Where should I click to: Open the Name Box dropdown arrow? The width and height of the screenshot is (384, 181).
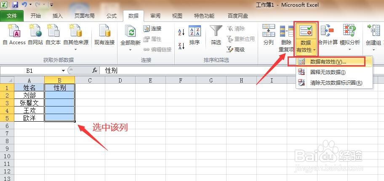(63, 71)
